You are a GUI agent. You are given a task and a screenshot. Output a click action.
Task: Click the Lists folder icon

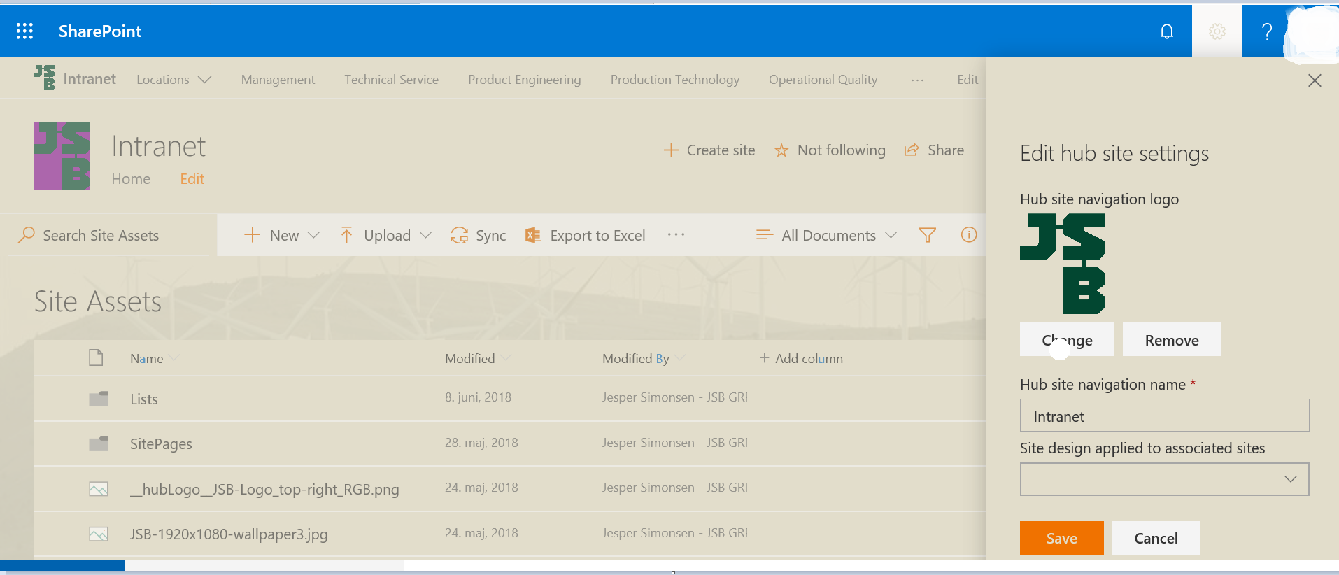(x=99, y=399)
